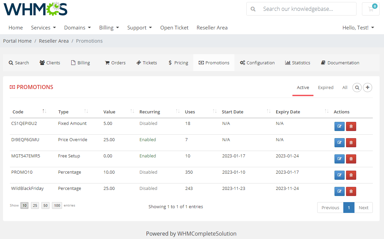The height and width of the screenshot is (239, 384).
Task: Open the Support dropdown menu
Action: pyautogui.click(x=139, y=27)
